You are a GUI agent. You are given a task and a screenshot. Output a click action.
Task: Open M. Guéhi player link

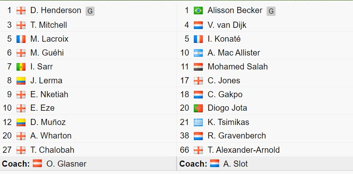(47, 53)
